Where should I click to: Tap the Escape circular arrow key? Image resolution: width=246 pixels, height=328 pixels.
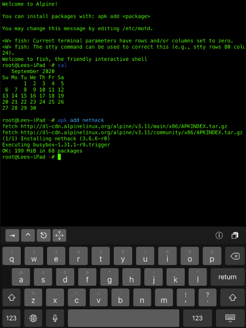coord(44,235)
